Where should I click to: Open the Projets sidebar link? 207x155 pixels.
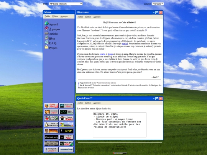tap(53, 48)
